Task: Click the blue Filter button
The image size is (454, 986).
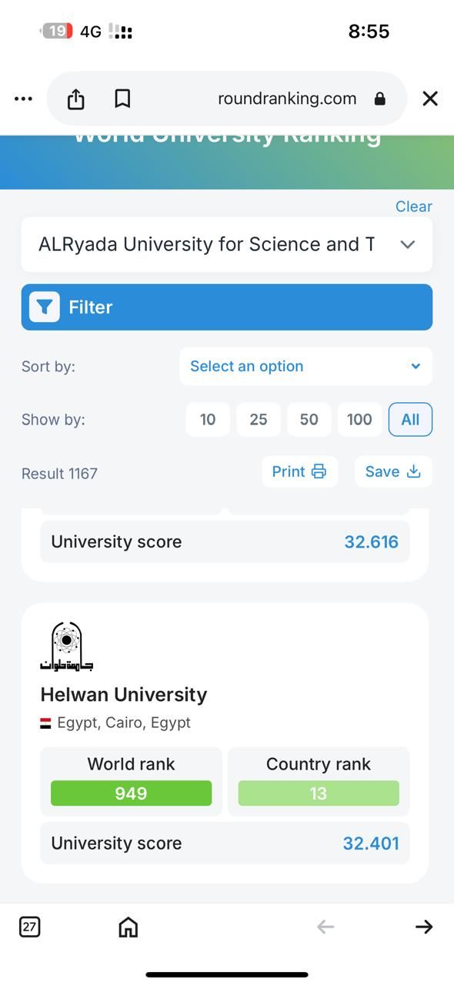Action: 226,307
